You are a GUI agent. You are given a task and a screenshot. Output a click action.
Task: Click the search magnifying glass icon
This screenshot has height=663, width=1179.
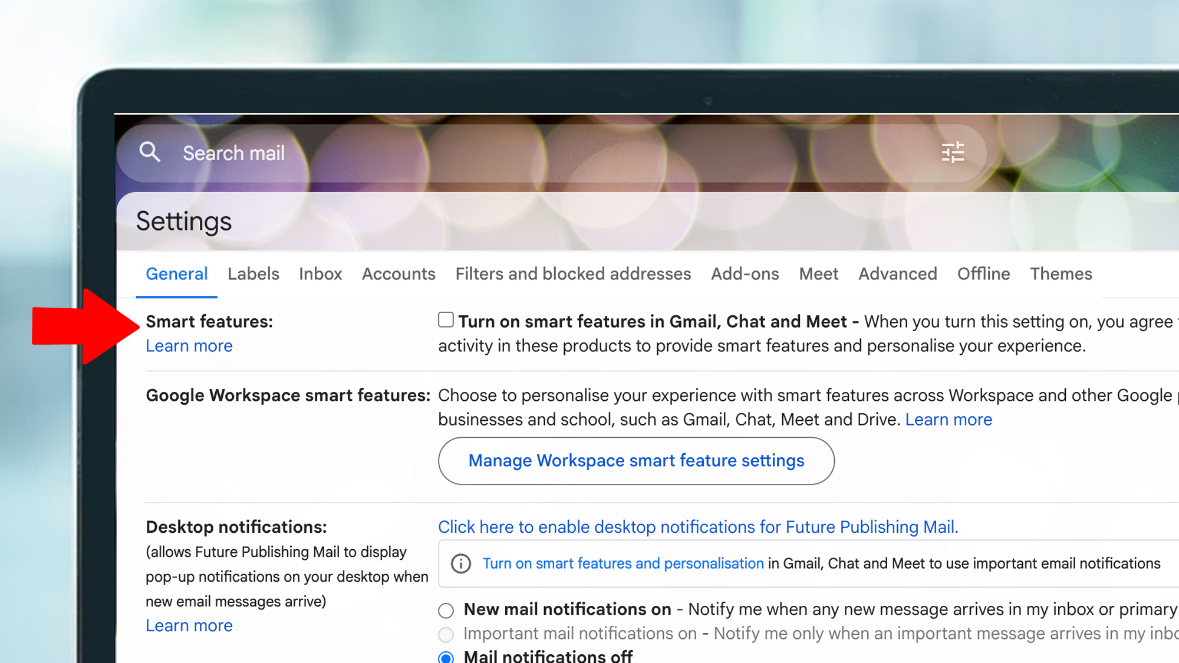pos(151,153)
